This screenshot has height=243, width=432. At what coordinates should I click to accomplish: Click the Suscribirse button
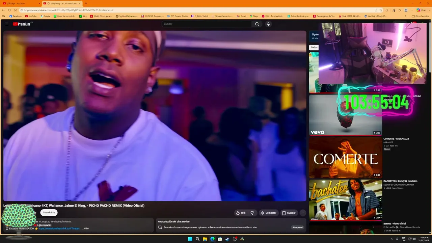pyautogui.click(x=49, y=213)
